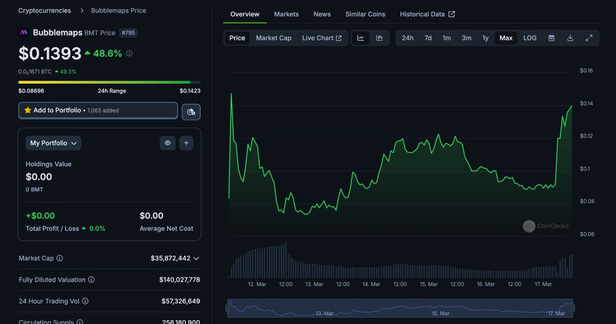This screenshot has width=616, height=324.
Task: Expand the Market Cap value chevron
Action: (196, 258)
